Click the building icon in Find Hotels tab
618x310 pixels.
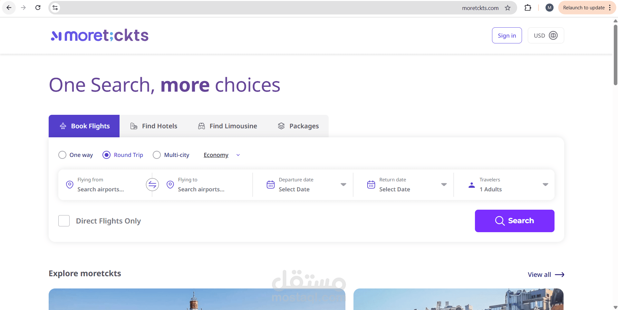134,126
